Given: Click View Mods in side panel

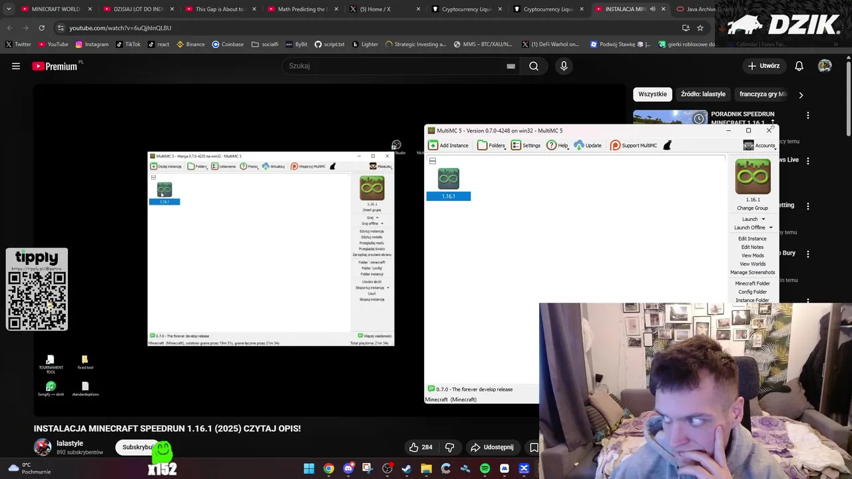Looking at the screenshot, I should coord(752,255).
